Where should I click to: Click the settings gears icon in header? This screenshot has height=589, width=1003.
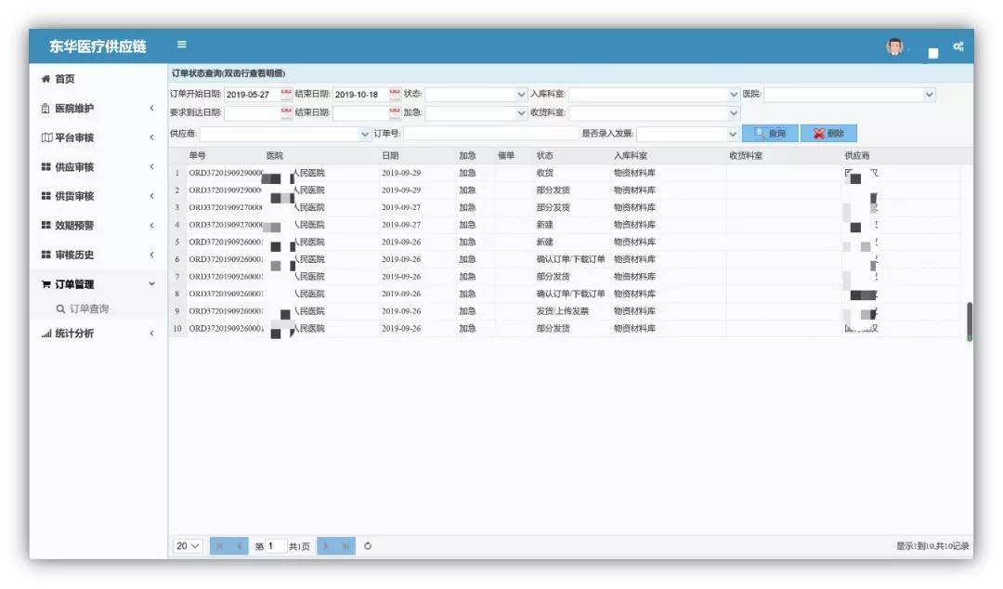957,46
